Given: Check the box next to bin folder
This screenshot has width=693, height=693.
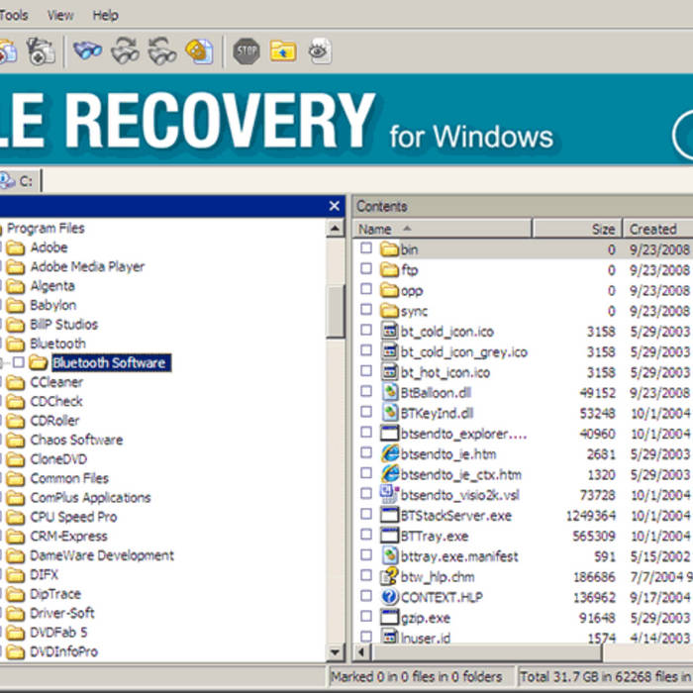Looking at the screenshot, I should point(366,249).
